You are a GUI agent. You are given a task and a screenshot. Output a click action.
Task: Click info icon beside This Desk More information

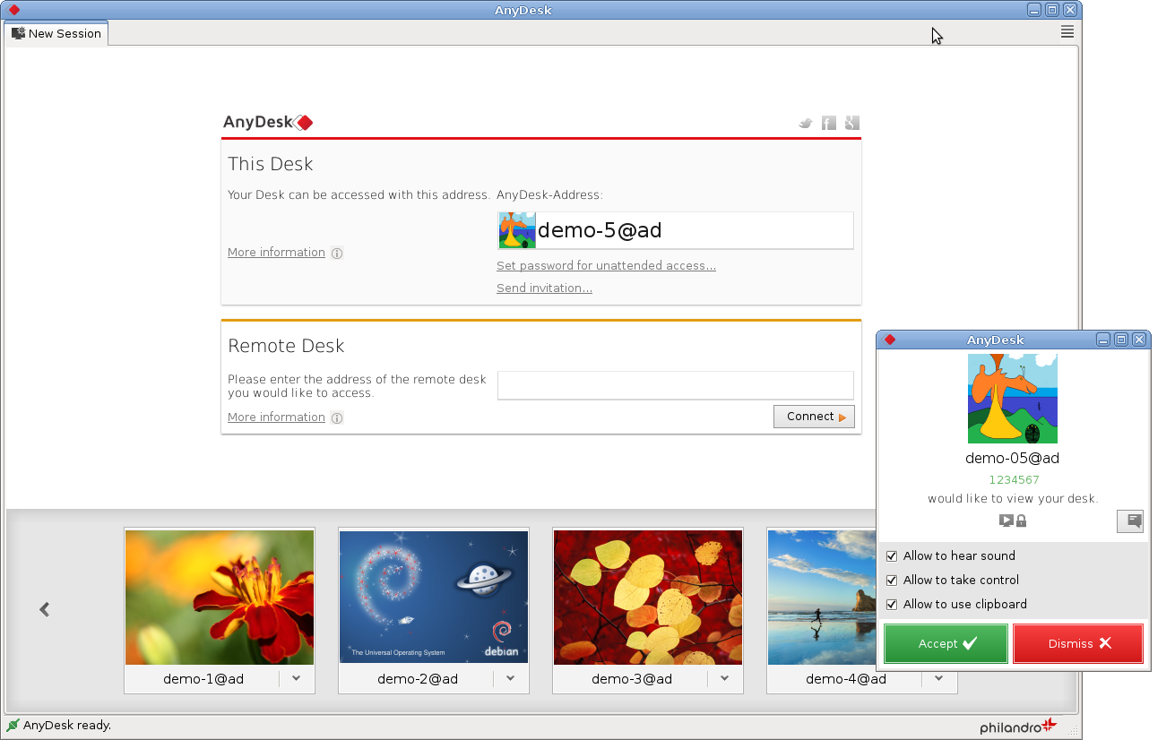pyautogui.click(x=337, y=254)
